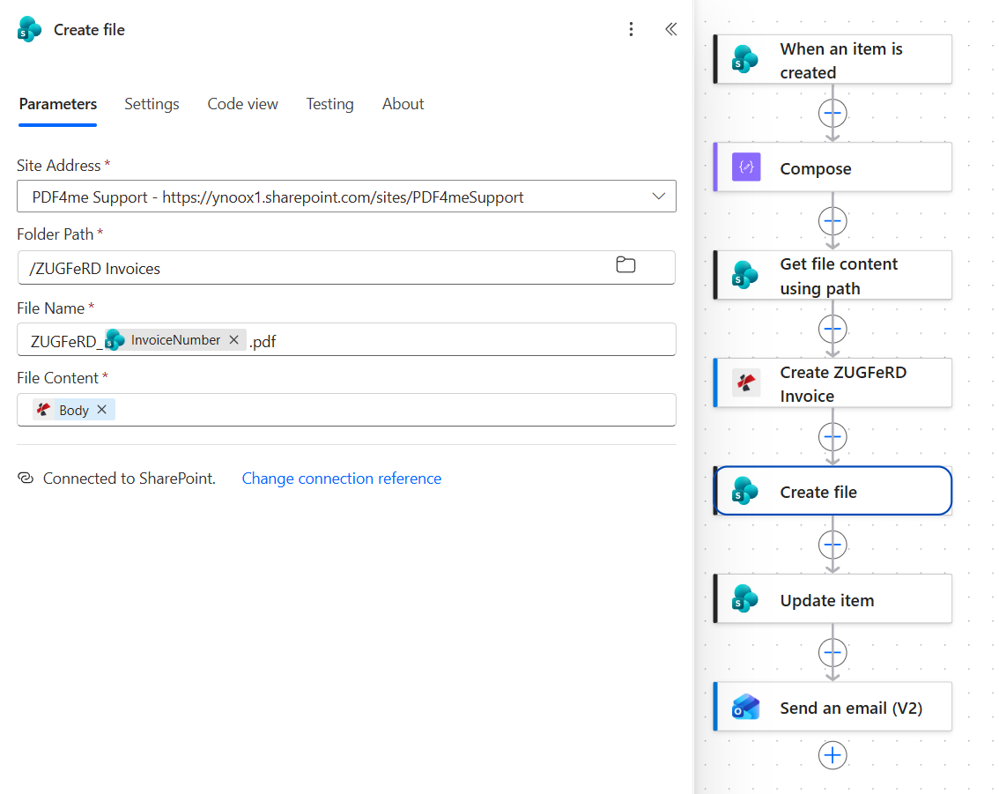Switch to the Settings tab
The image size is (999, 794).
(x=152, y=104)
